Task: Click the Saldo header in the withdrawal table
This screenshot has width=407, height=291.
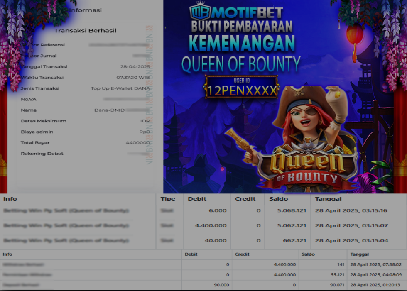Action: coord(308,254)
